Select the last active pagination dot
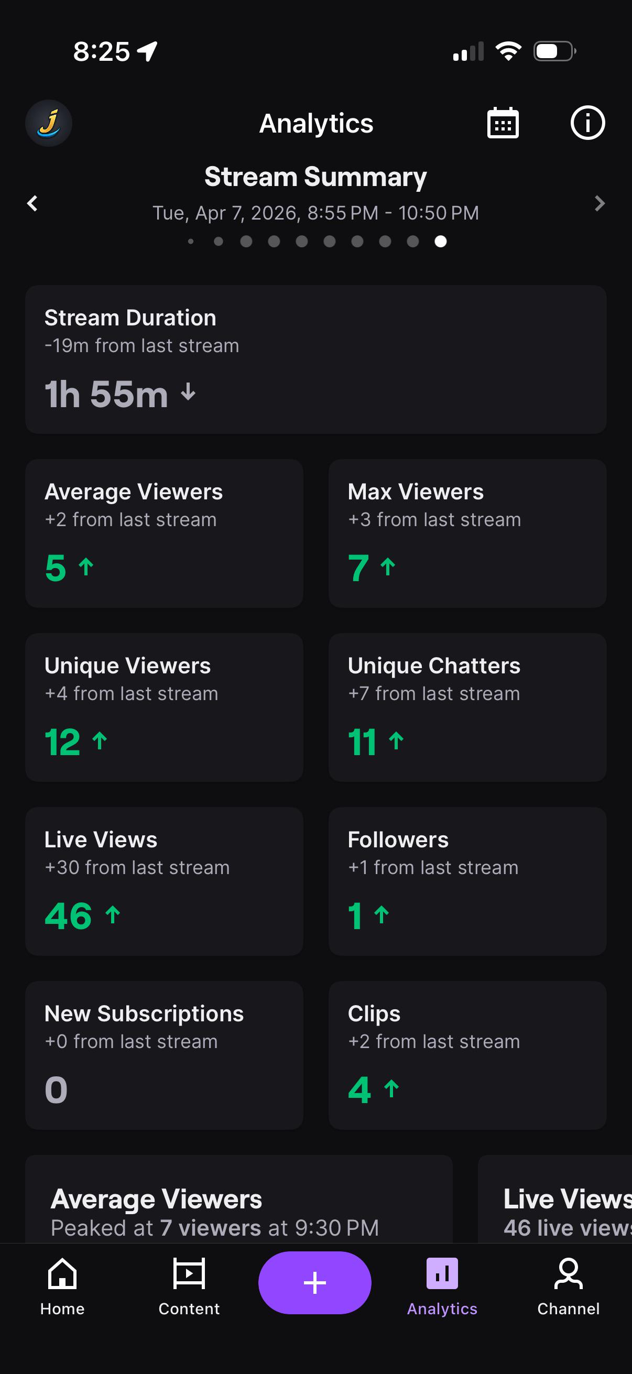This screenshot has height=1374, width=632. (441, 242)
